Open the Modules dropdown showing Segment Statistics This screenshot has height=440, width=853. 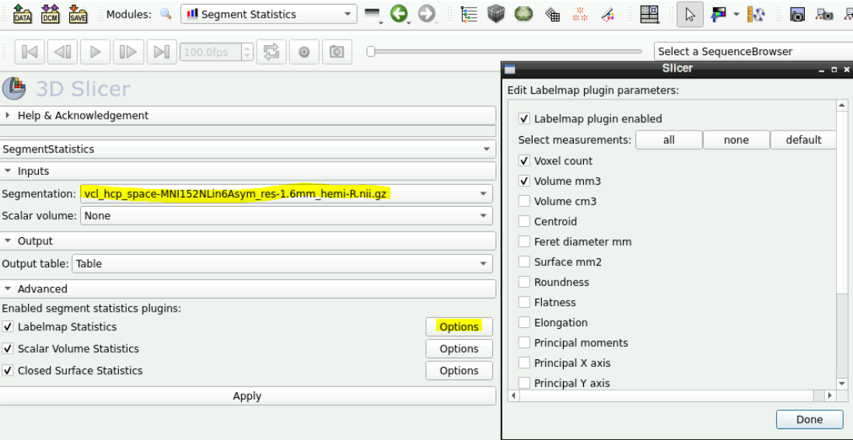[x=269, y=14]
